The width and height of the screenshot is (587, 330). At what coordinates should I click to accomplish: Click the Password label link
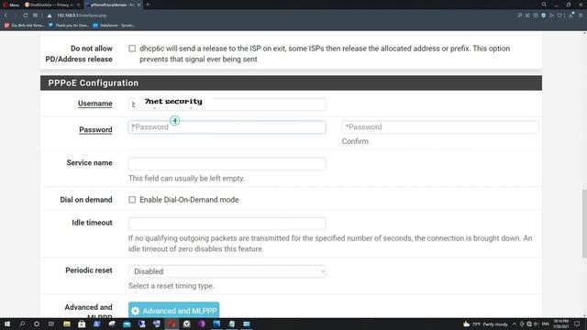coord(95,130)
